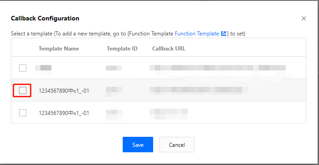Close the Callback Configuration dialog
The height and width of the screenshot is (165, 319).
click(x=304, y=19)
